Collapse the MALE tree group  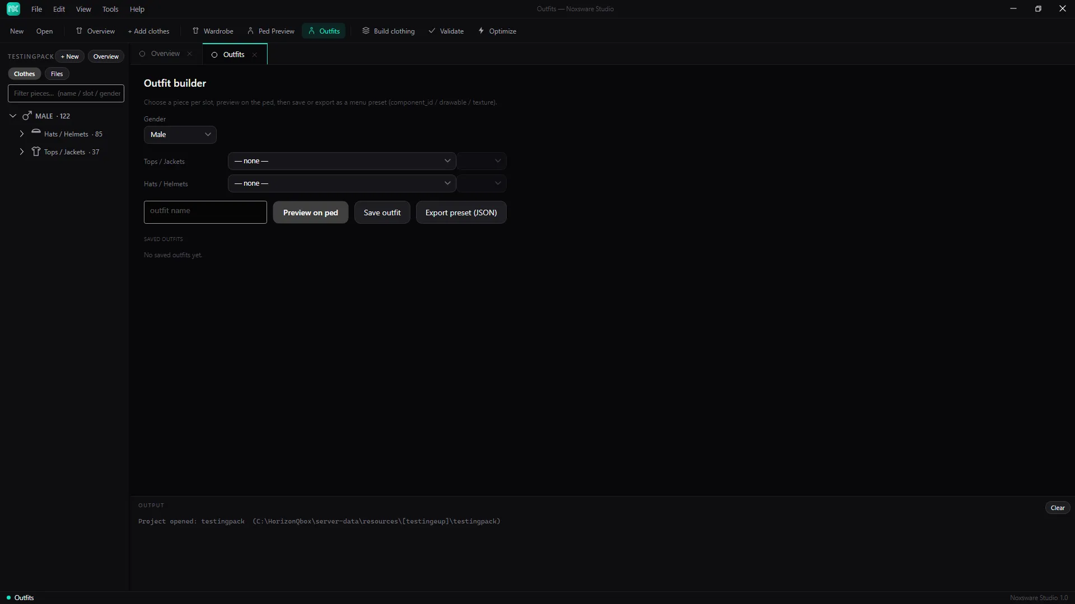[13, 116]
